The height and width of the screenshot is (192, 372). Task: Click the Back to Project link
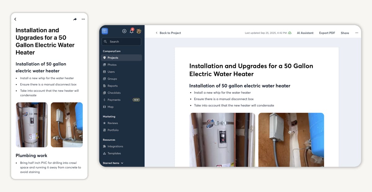tap(168, 33)
